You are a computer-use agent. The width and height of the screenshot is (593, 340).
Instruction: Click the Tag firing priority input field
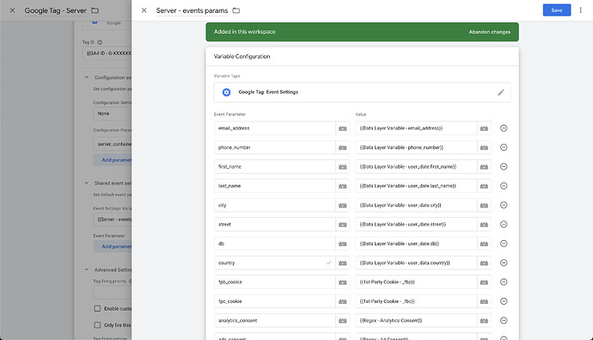(113, 293)
